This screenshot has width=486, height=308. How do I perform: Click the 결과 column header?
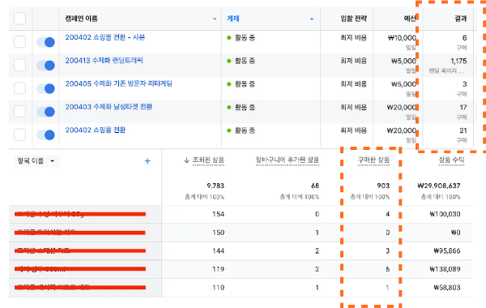pyautogui.click(x=461, y=19)
